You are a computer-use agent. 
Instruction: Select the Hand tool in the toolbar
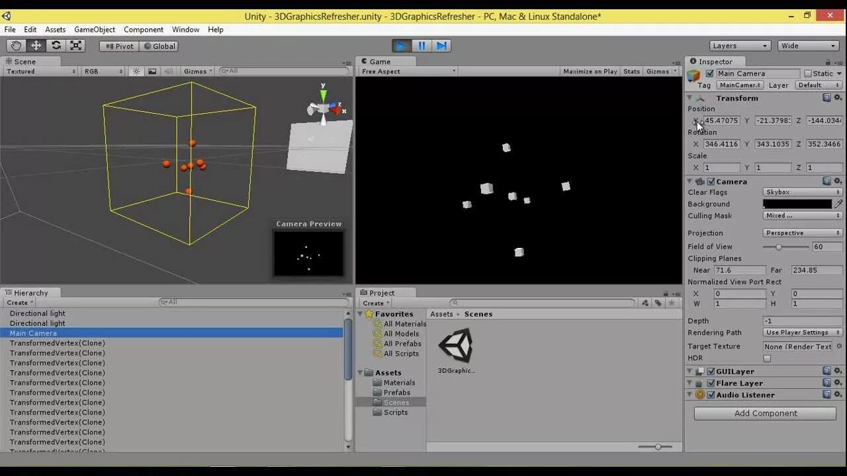tap(16, 46)
